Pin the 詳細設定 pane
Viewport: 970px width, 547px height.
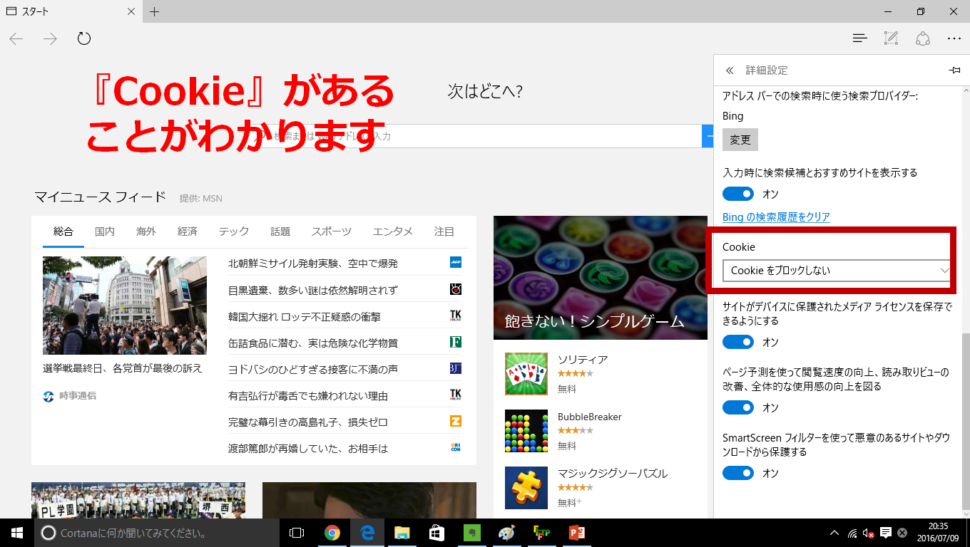coord(954,71)
